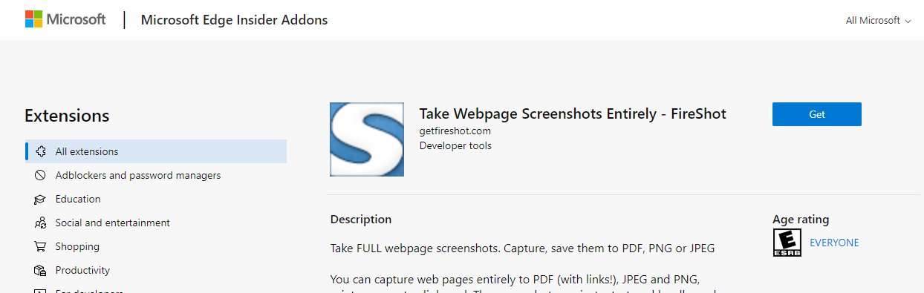Click the puzzle-piece icon beside All extensions
924x293 pixels.
point(40,151)
